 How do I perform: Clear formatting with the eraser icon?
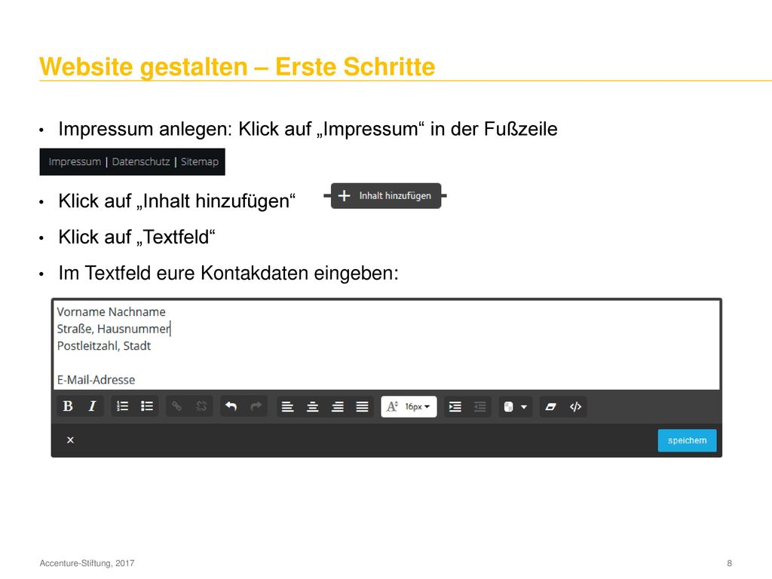(x=551, y=406)
